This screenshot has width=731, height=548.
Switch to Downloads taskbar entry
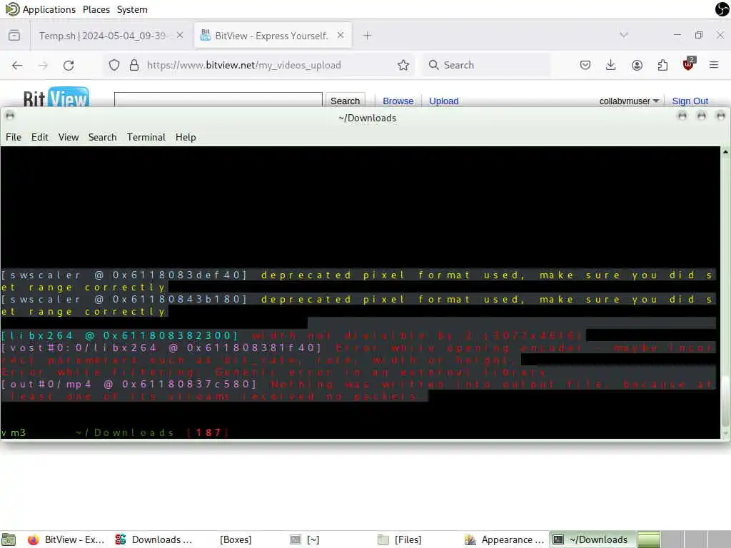point(154,539)
